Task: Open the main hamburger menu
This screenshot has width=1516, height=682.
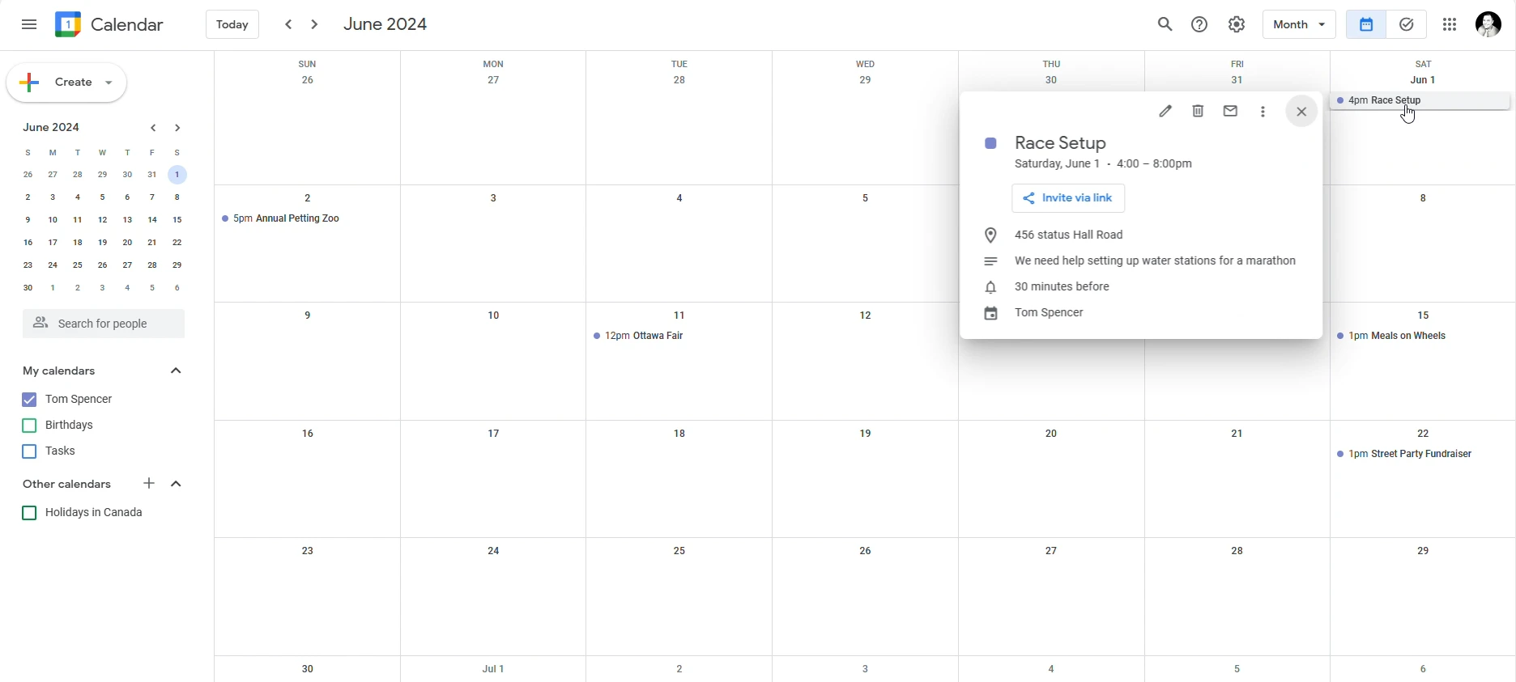Action: click(29, 25)
